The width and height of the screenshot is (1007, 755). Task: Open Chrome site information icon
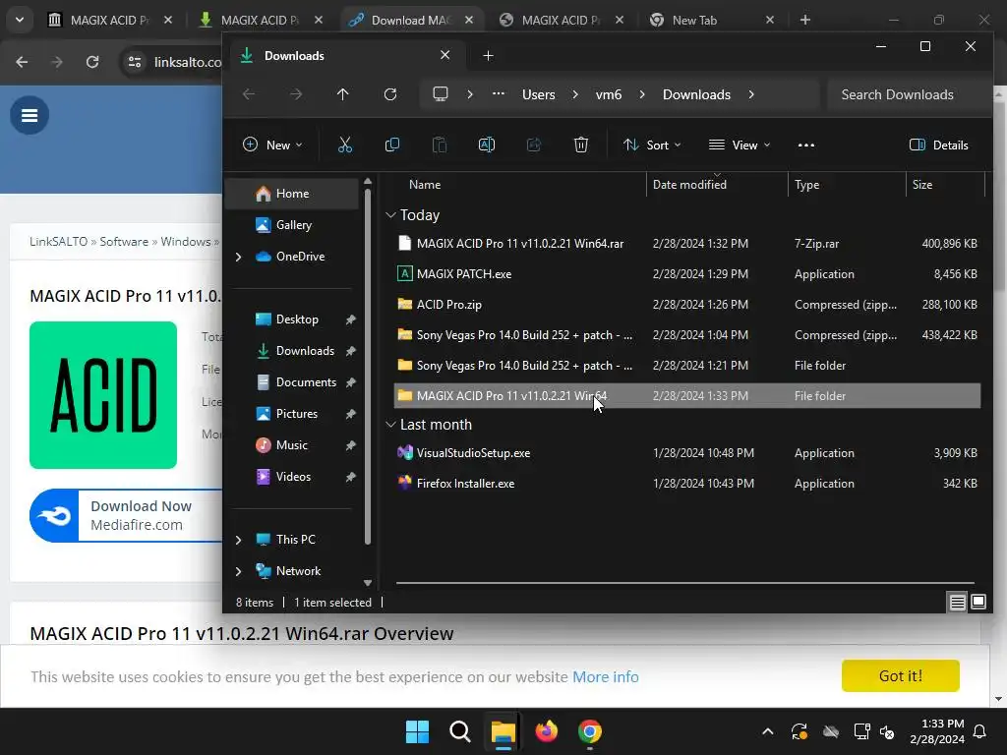[x=135, y=62]
